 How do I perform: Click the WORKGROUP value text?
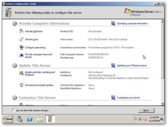96,58
